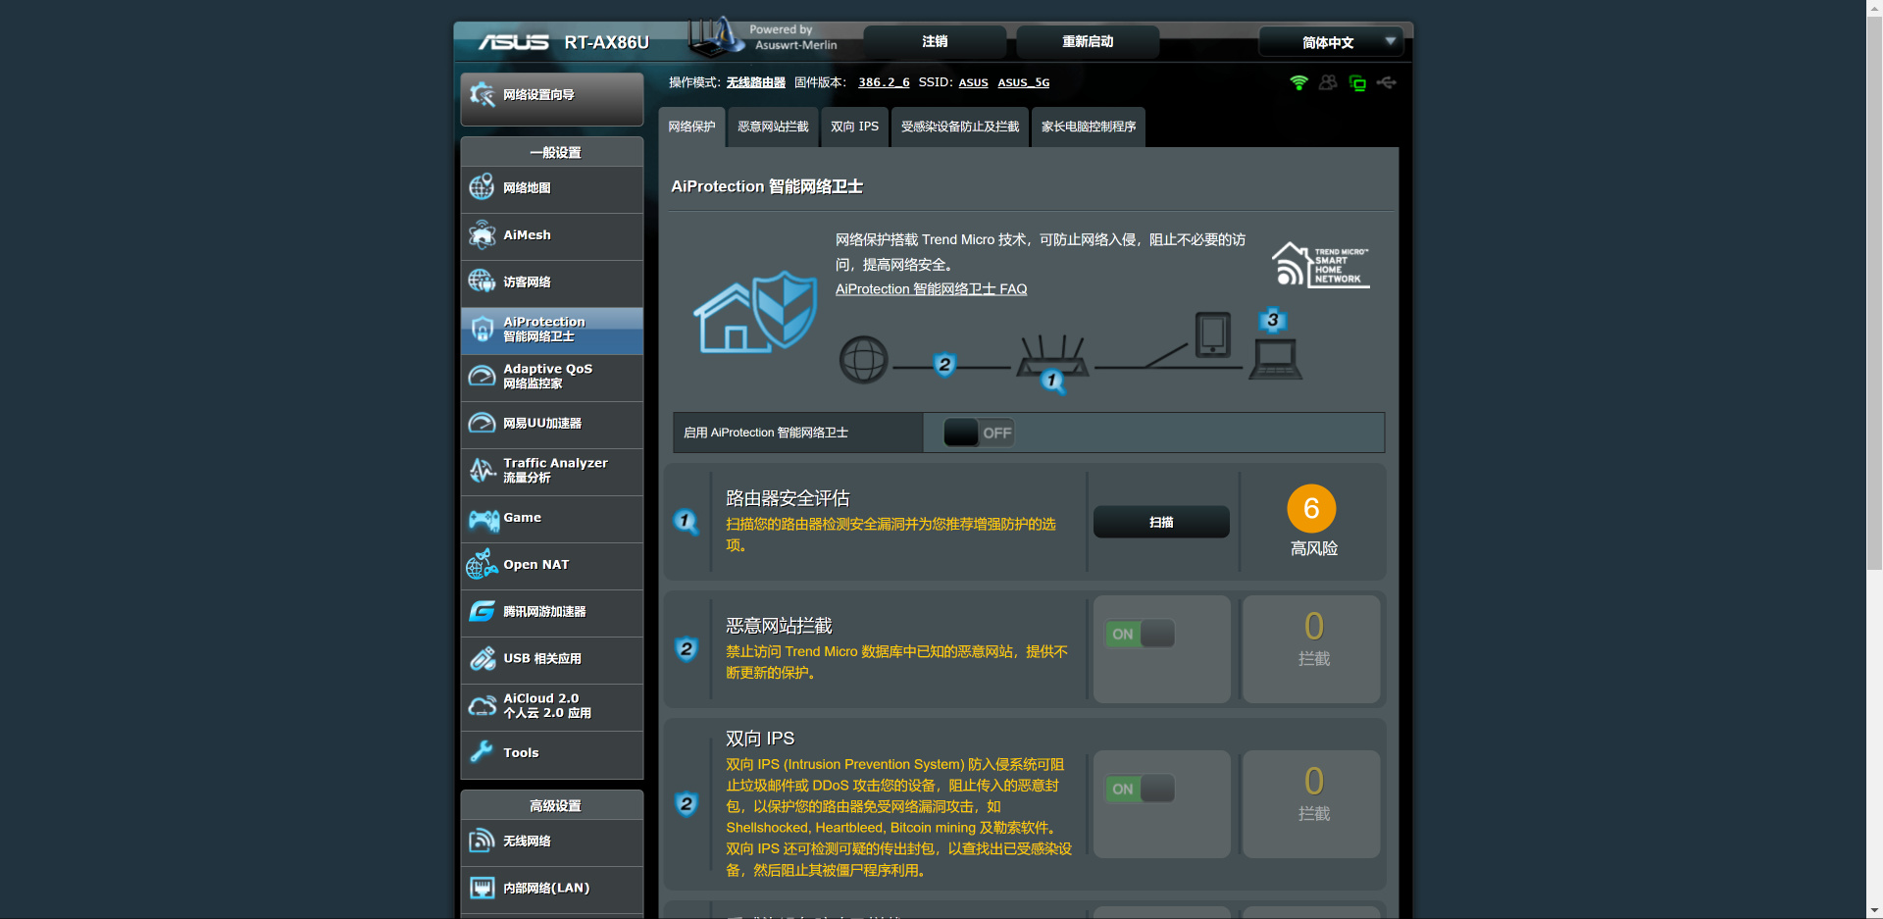
Task: Enable the AiProtection 智能网络卫士 OFF switch
Action: pos(979,433)
